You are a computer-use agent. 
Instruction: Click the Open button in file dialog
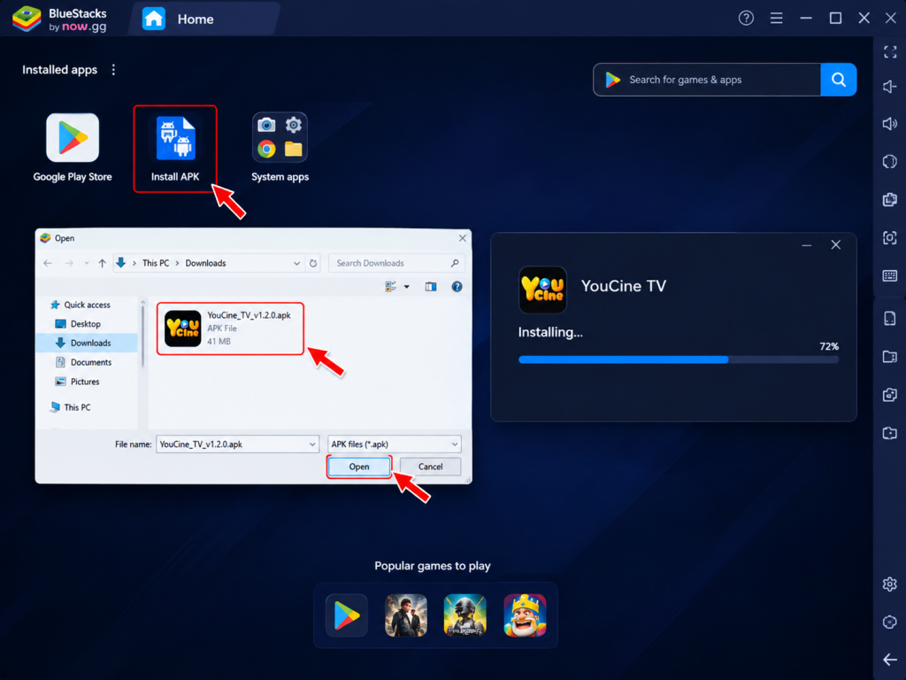coord(359,467)
